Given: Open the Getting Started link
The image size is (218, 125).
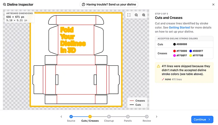Looking at the screenshot, I should point(179,27).
